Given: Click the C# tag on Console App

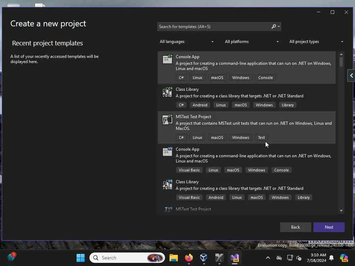Looking at the screenshot, I should (181, 78).
